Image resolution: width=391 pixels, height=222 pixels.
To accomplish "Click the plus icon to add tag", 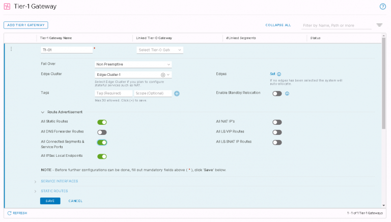I will click(x=177, y=94).
